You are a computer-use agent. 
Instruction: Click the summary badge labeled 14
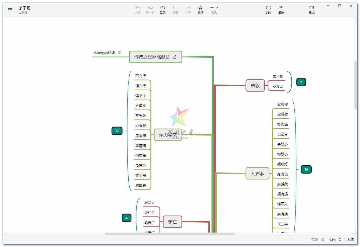tap(306, 170)
